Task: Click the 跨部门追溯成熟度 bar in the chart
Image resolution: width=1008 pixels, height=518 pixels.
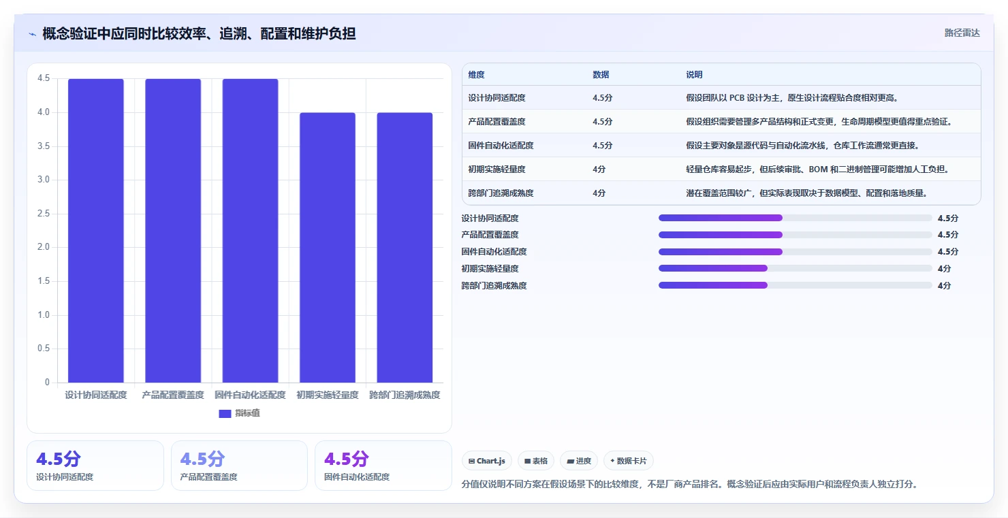Action: coord(405,248)
